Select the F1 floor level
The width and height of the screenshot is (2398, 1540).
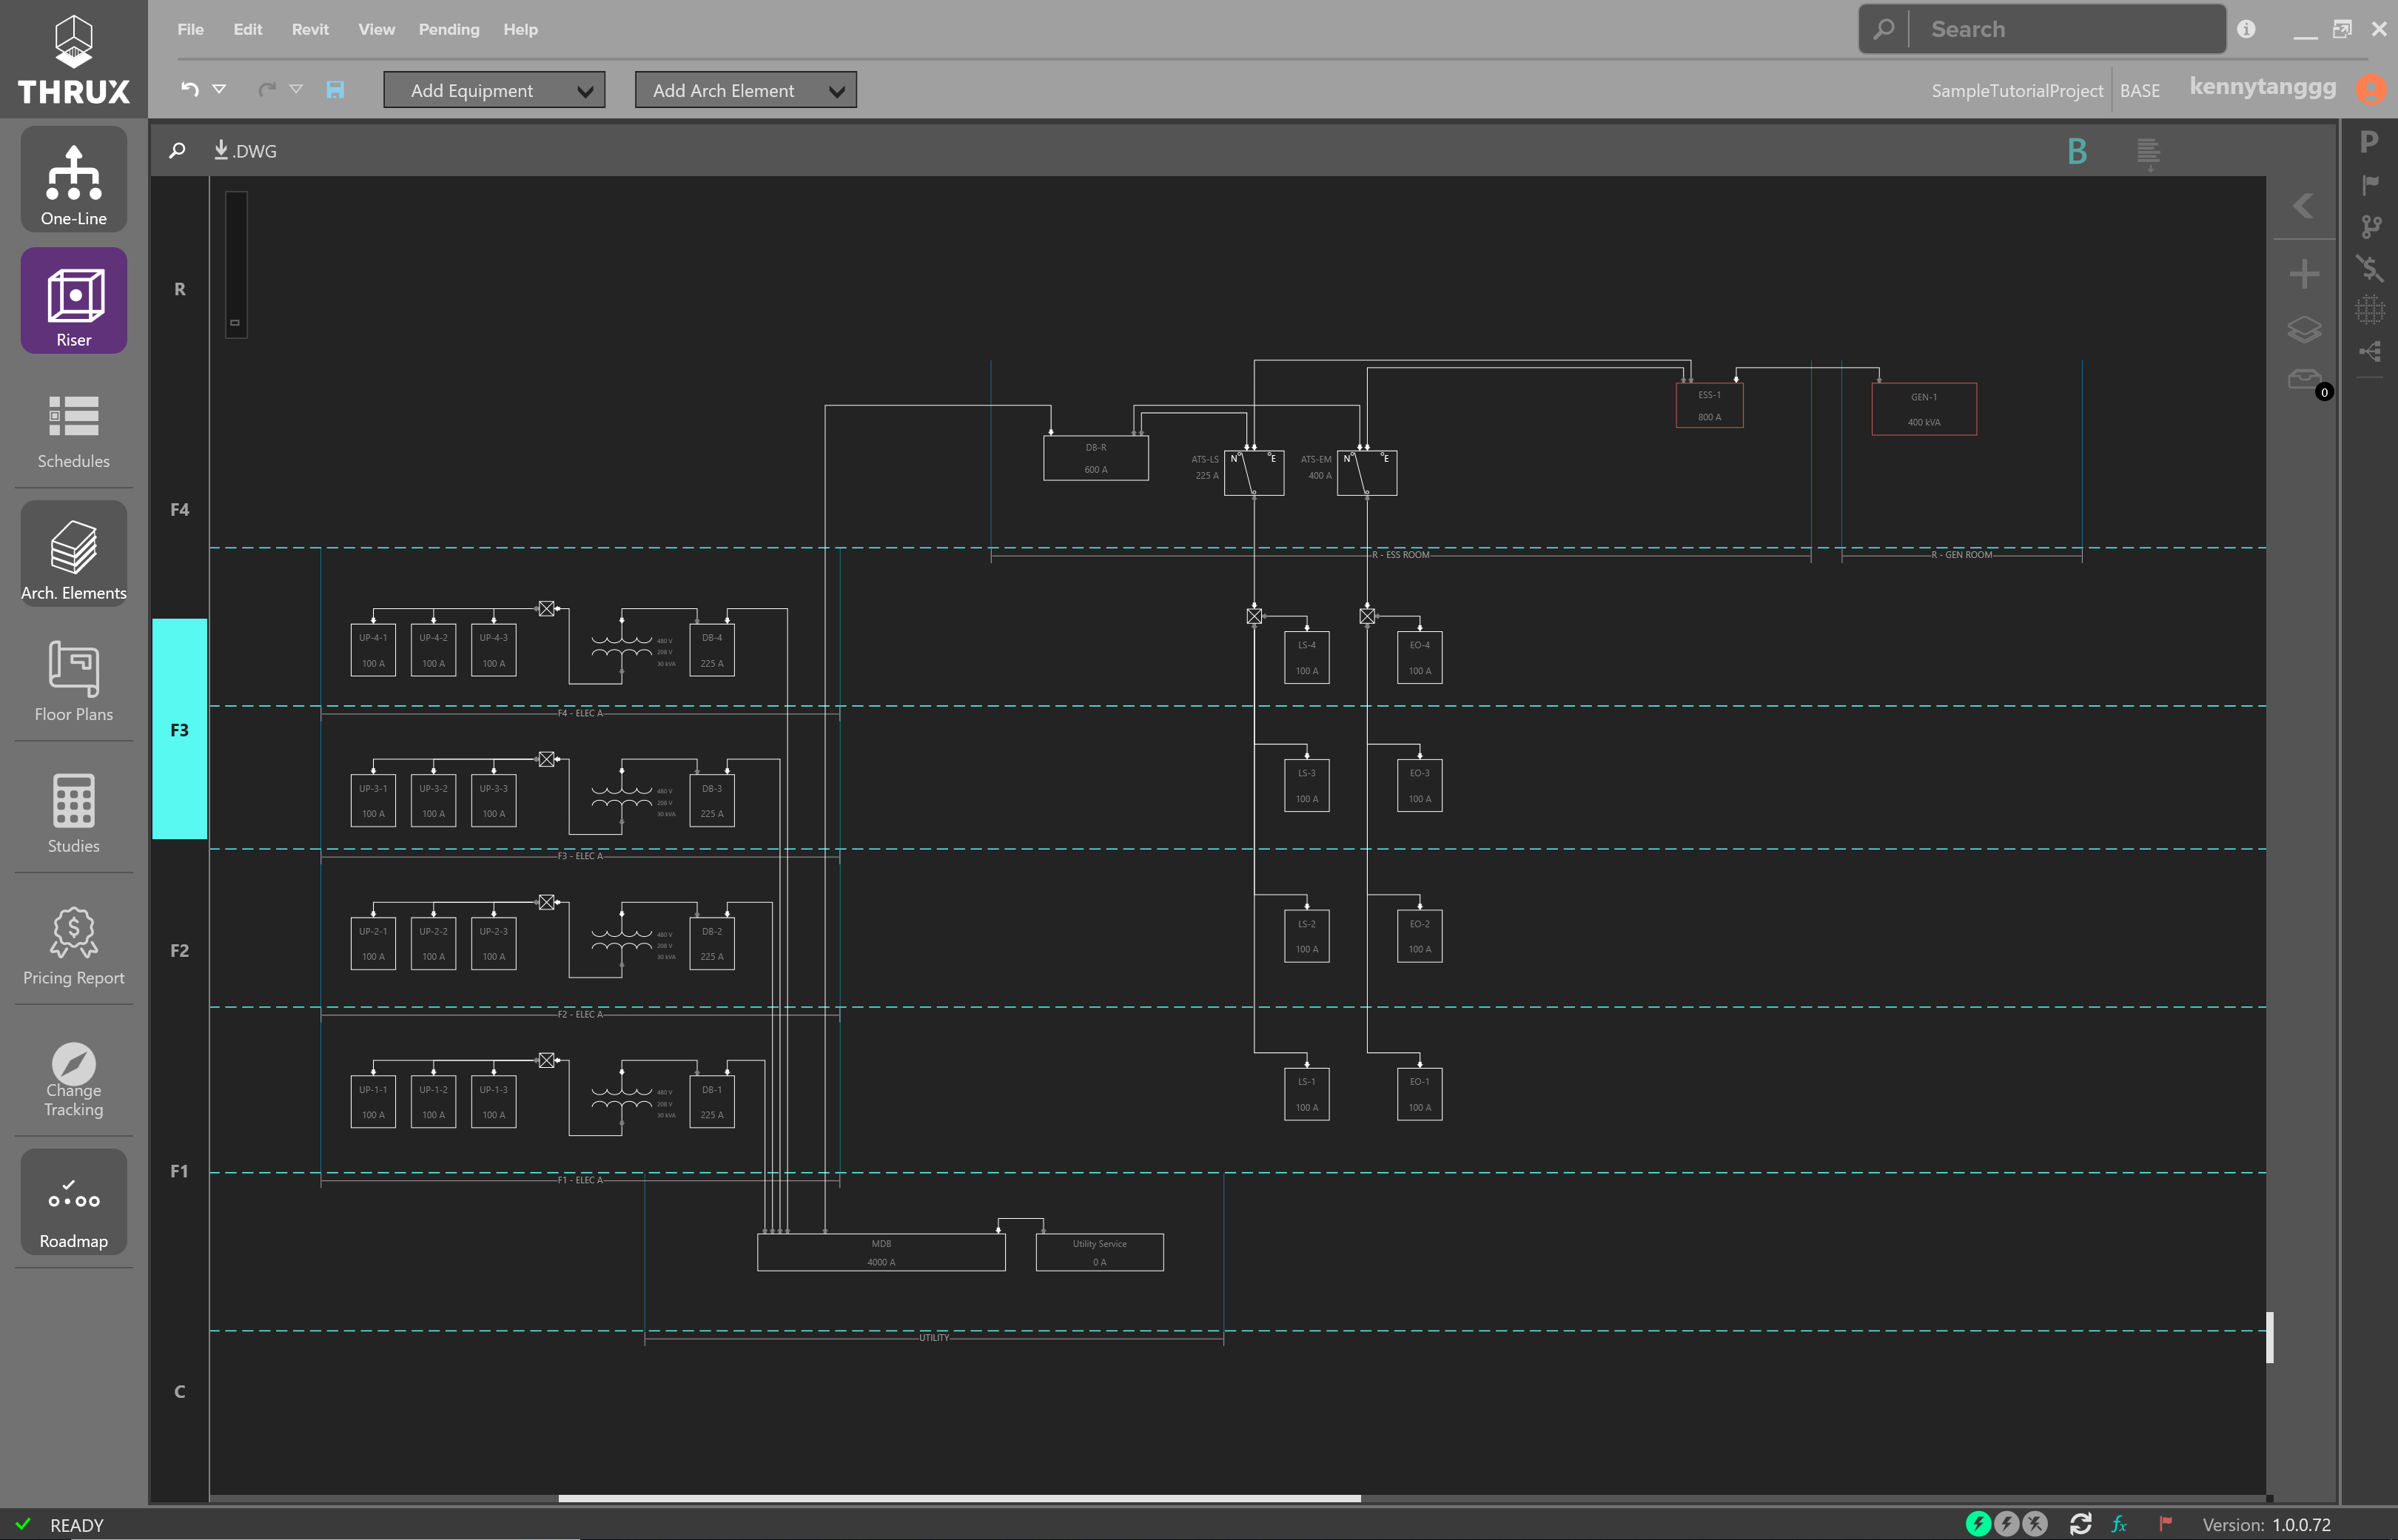pos(180,1171)
